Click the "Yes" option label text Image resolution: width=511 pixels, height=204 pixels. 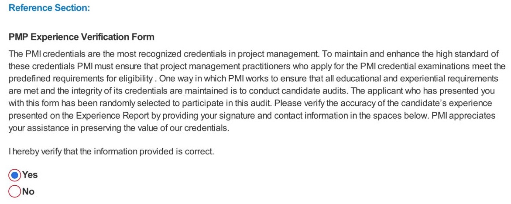(30, 175)
